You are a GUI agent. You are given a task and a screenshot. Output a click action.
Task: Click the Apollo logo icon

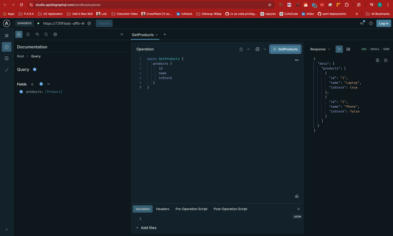7,23
